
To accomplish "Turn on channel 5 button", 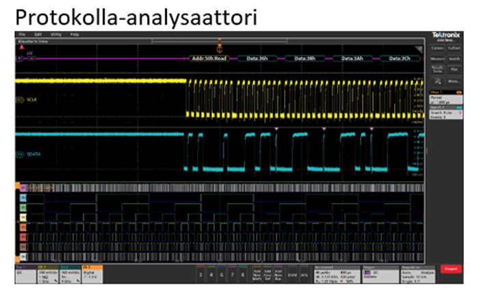I will pyautogui.click(x=222, y=273).
